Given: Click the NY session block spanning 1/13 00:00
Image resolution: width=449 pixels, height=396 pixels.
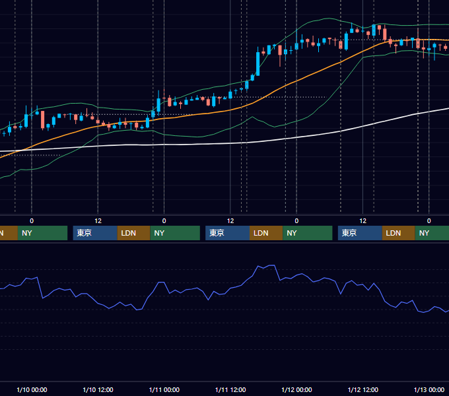Looking at the screenshot, I should pos(432,233).
